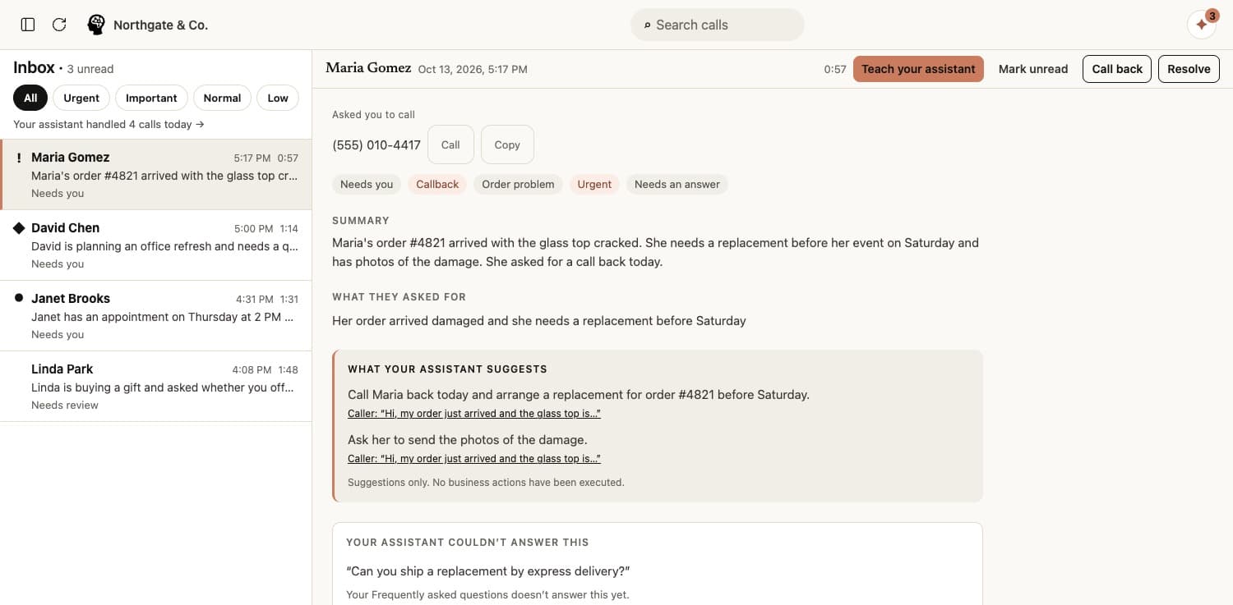The image size is (1233, 605).
Task: Filter inbox by Normal
Action: 222,98
